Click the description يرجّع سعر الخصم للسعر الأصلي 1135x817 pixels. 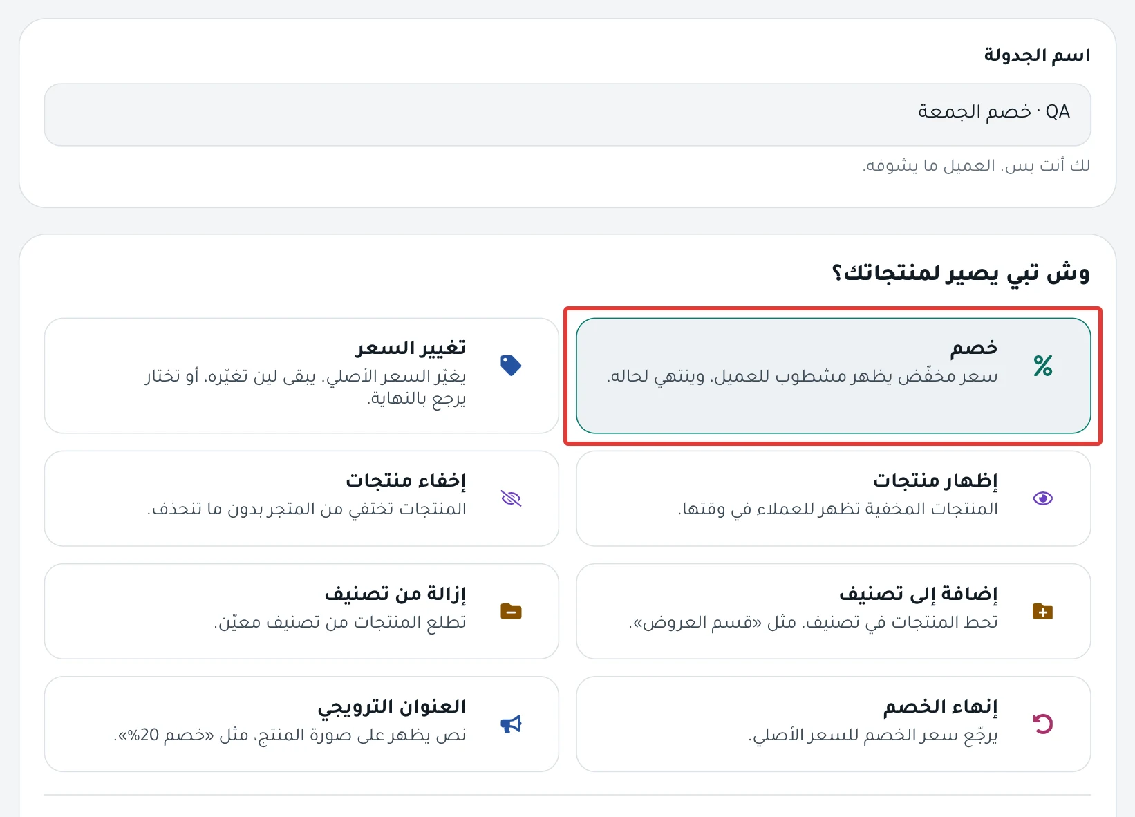click(x=873, y=735)
